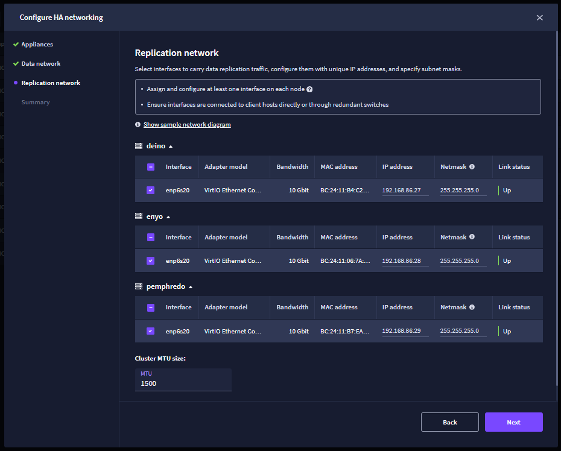Click the Bandwidth header in pemphredo table

tap(293, 307)
